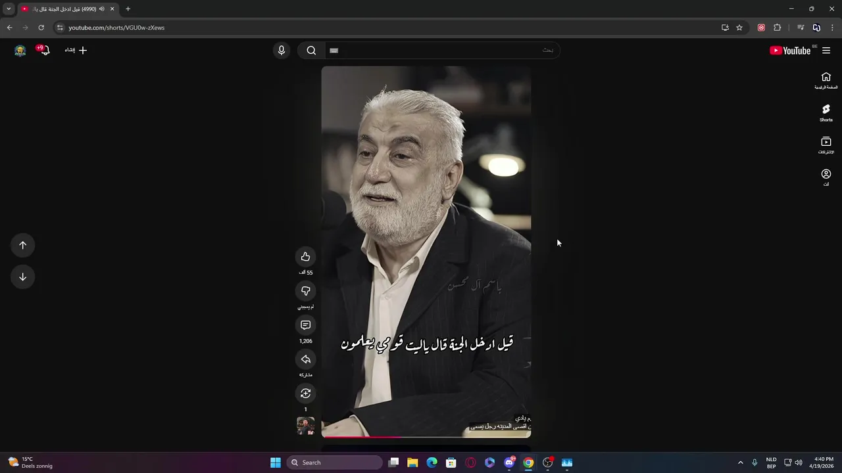Open the Windows Start menu

[276, 462]
